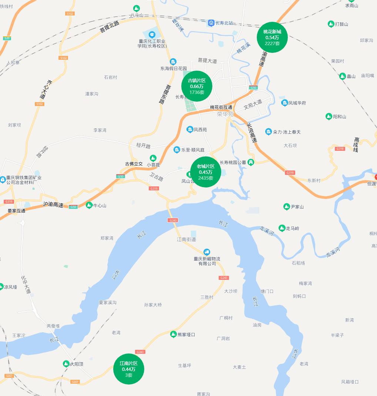Click the 桃花新城 district bubble
Viewport: 377px width, 396px height.
[272, 37]
